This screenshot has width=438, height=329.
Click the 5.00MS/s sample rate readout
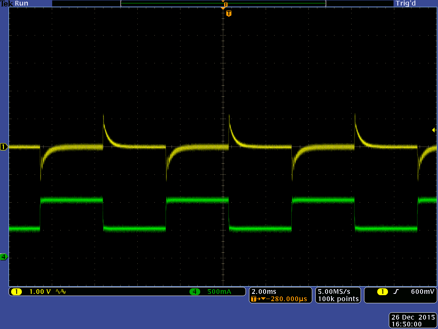click(334, 291)
